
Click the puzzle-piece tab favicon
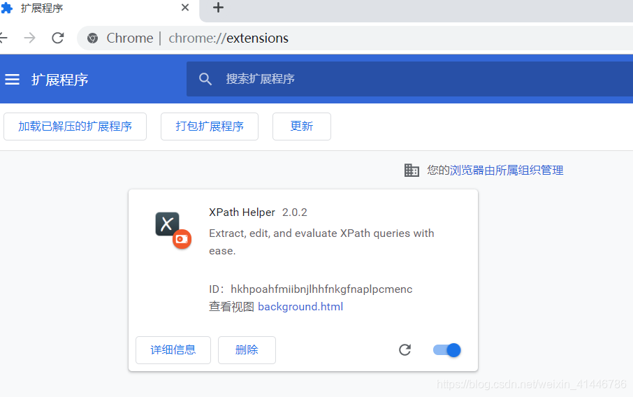(7, 8)
